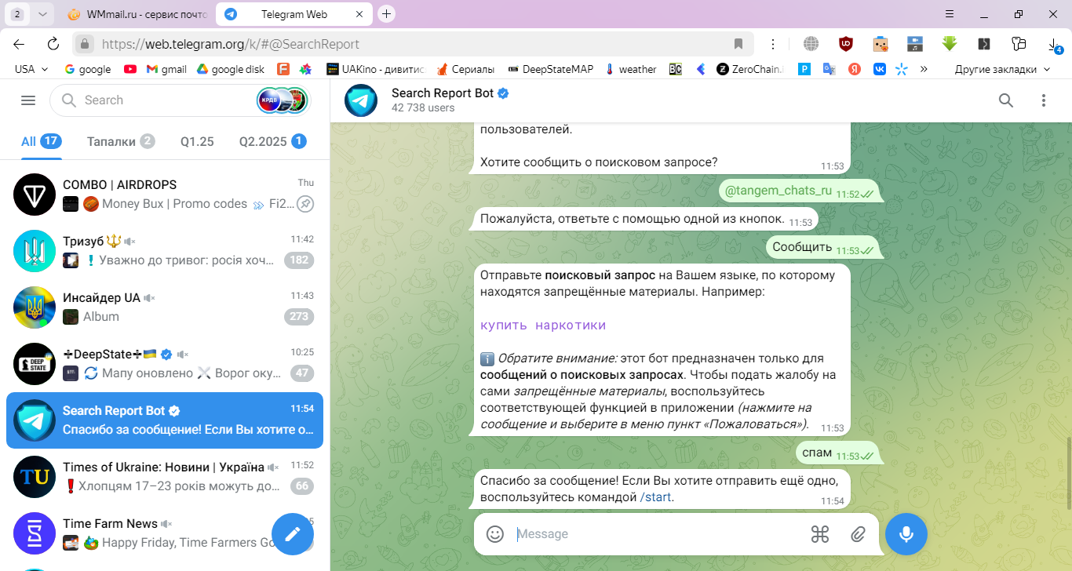Open the address bar three-dot menu
Image resolution: width=1072 pixels, height=571 pixels.
(x=773, y=44)
